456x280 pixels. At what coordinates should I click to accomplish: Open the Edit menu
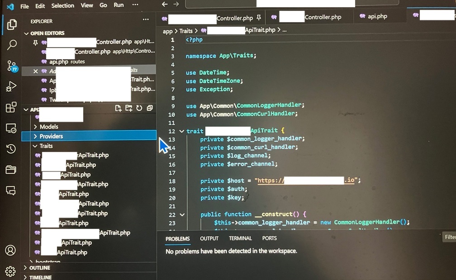(x=39, y=5)
